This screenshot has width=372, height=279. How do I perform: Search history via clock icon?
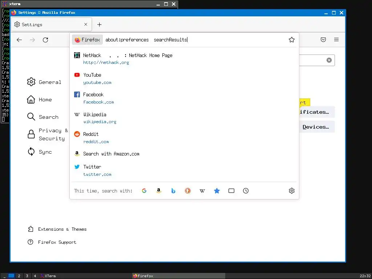[x=246, y=191]
